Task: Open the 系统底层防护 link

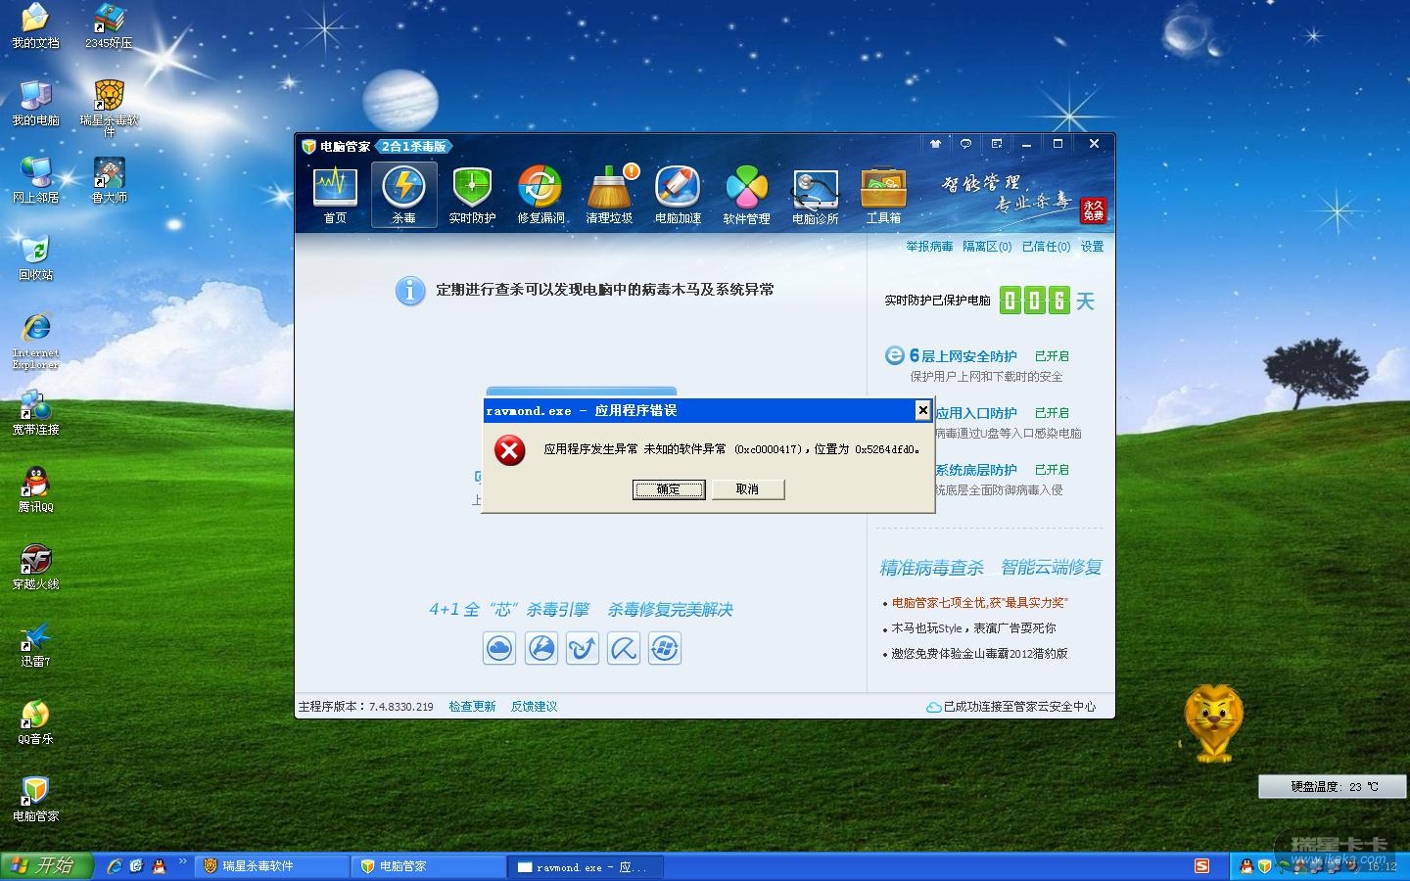Action: tap(976, 470)
